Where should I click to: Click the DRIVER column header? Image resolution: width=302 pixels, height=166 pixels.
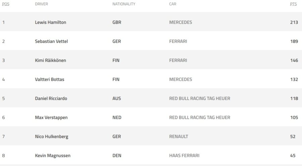tap(41, 4)
